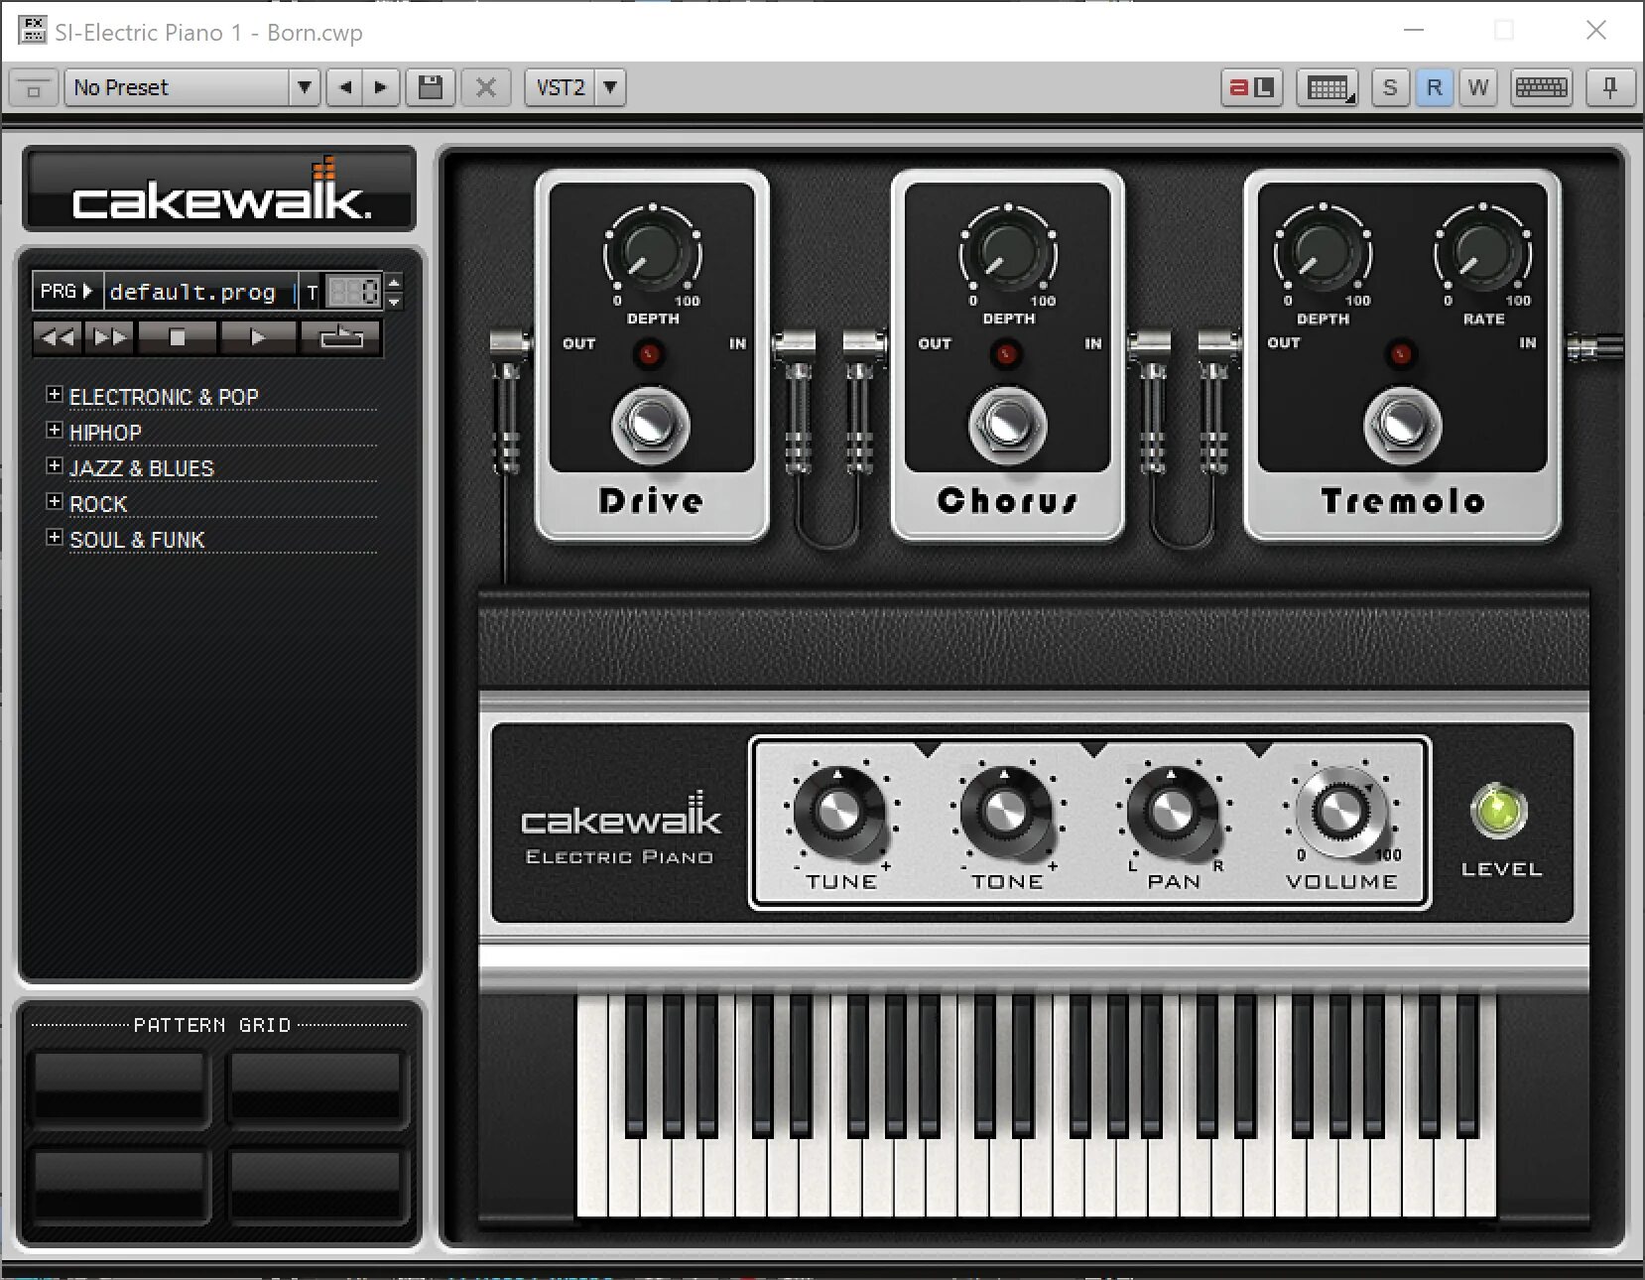1645x1280 pixels.
Task: Click the keyboard icon with corner arrow
Action: coord(1329,88)
